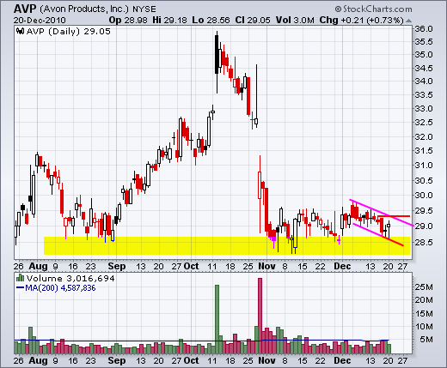Image resolution: width=447 pixels, height=368 pixels.
Task: Click the 30.0 price axis label
Action: pyautogui.click(x=424, y=196)
